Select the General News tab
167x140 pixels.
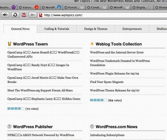pyautogui.click(x=20, y=29)
